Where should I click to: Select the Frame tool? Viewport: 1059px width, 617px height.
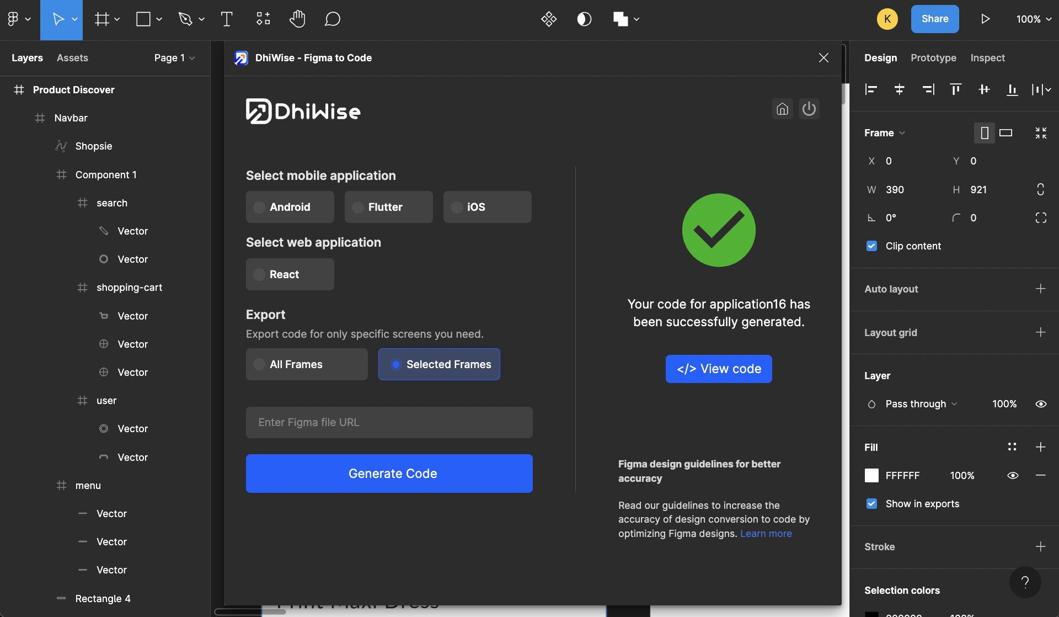(101, 19)
